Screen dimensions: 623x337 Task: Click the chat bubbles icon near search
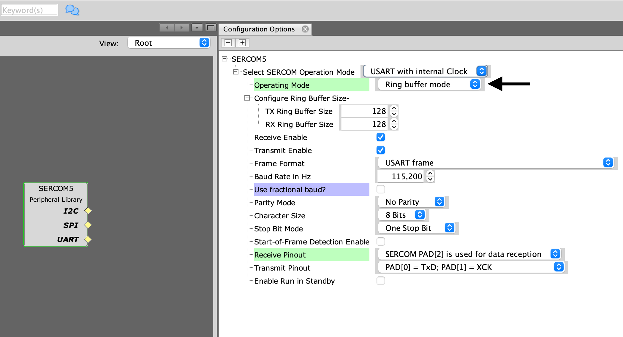coord(72,10)
